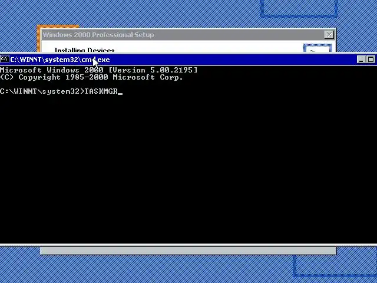Maximize the cmd.exe console window
The image size is (377, 283).
tap(371, 60)
